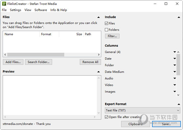This screenshot has height=130, width=183.
Task: Click the sttmedia.com/donate status text
Action: pyautogui.click(x=27, y=124)
